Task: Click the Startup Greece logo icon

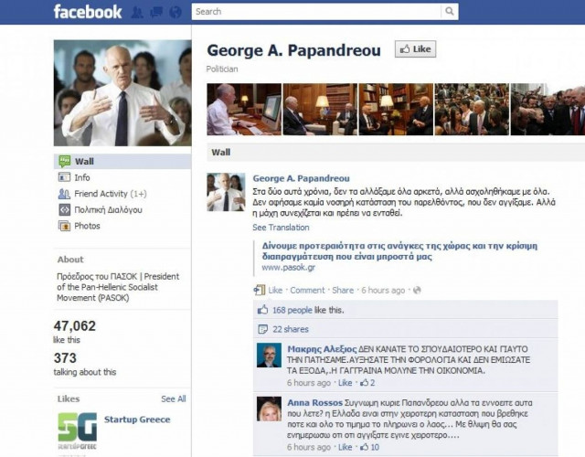Action: tap(78, 430)
